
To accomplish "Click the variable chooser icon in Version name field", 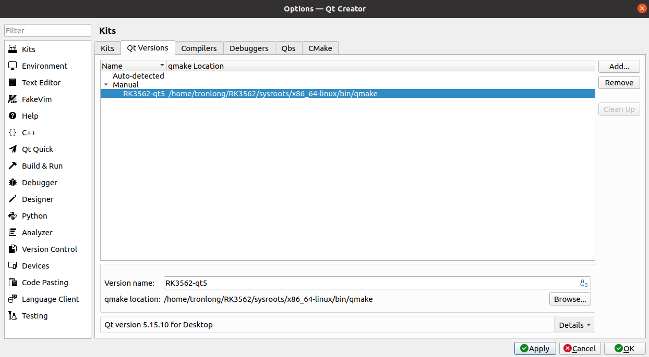I will [584, 283].
